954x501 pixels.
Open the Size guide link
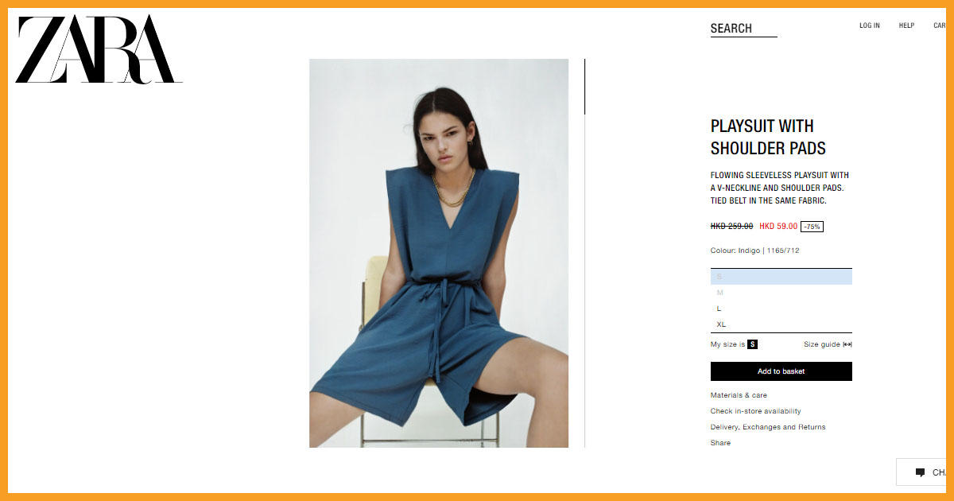point(822,344)
